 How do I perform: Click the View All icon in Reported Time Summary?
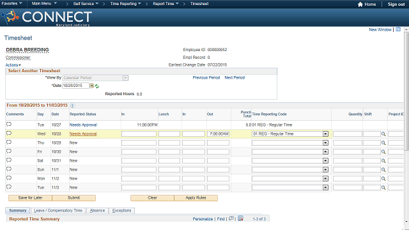[231, 218]
